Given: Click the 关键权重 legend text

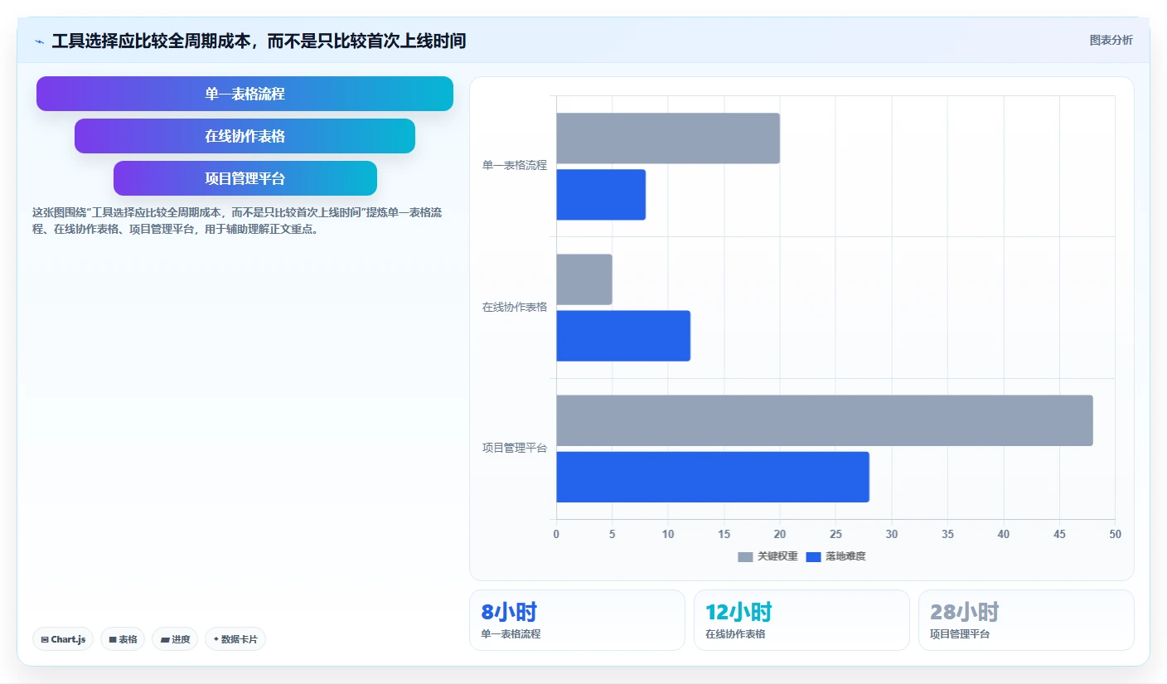Looking at the screenshot, I should pos(777,556).
